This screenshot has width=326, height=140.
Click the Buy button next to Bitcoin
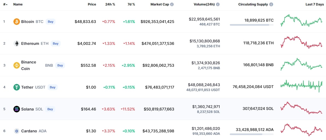coord(51,21)
